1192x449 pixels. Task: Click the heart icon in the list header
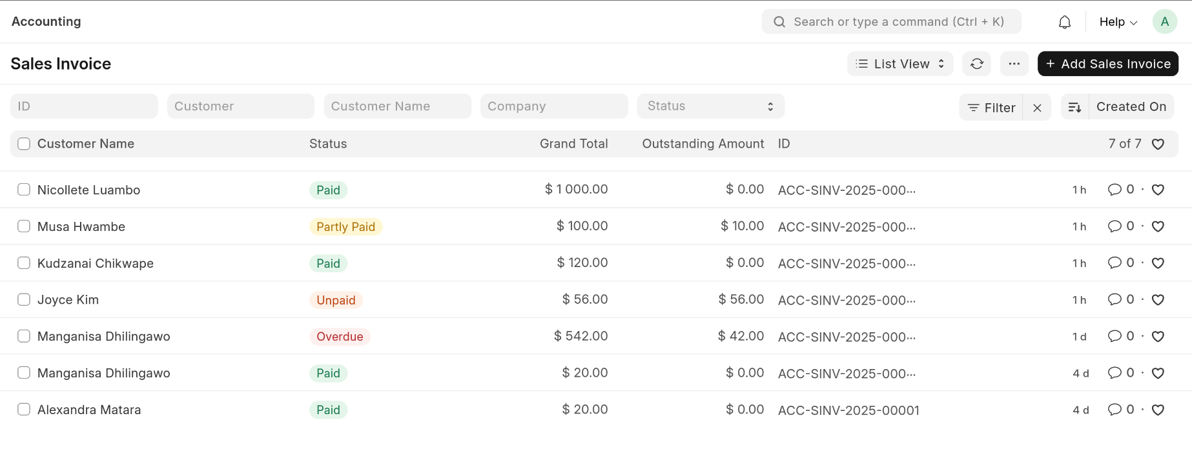(x=1158, y=144)
